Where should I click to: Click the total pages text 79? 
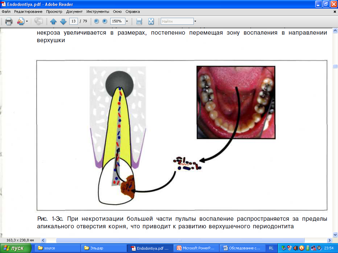tap(85, 21)
